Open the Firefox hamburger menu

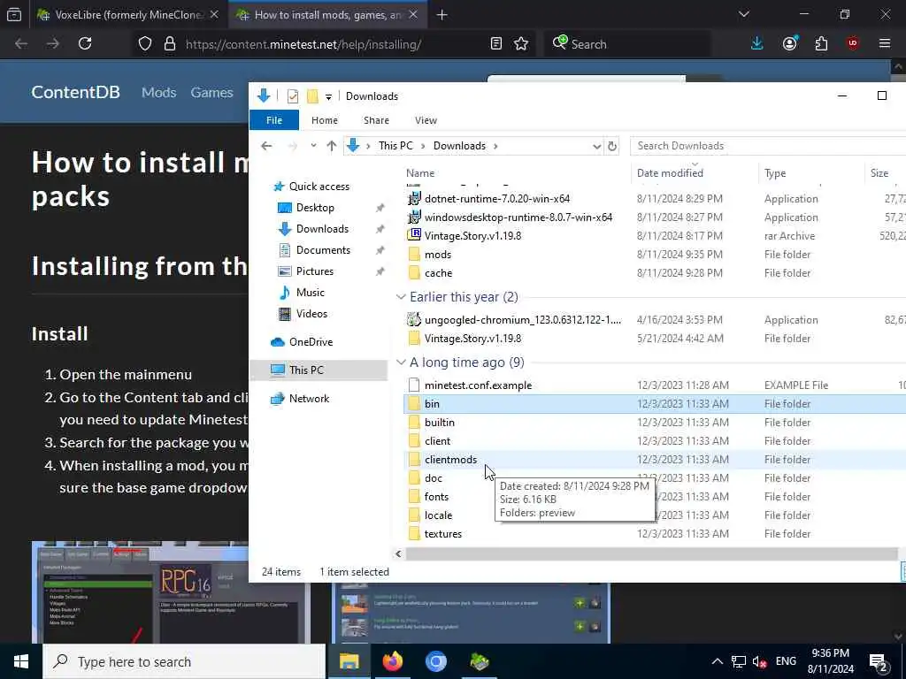click(885, 43)
